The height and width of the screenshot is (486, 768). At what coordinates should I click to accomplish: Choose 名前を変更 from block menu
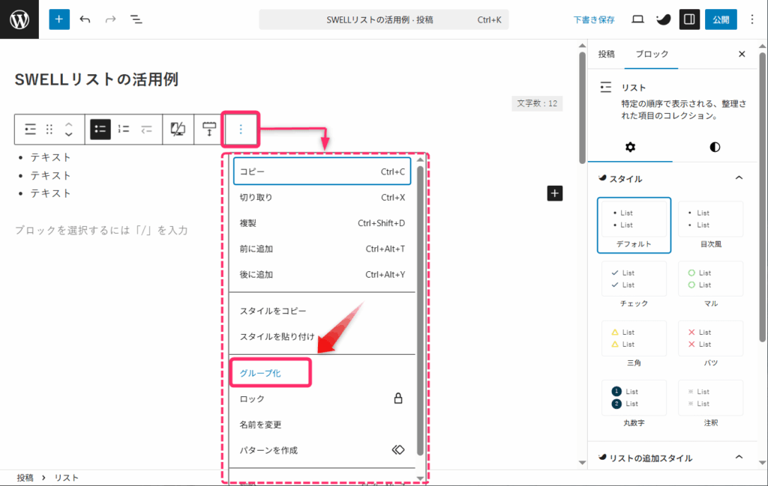pyautogui.click(x=322, y=425)
